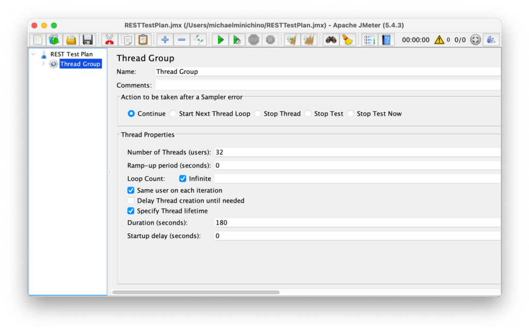The width and height of the screenshot is (529, 333).
Task: Expand the Thread Group node
Action: pyautogui.click(x=44, y=64)
